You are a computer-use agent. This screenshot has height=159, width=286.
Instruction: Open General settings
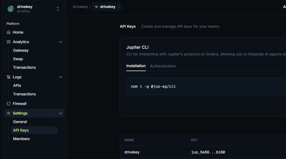pyautogui.click(x=20, y=122)
